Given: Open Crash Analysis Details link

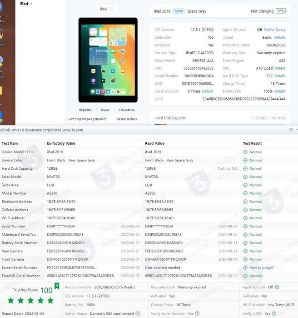Looking at the screenshot, I should (208, 91).
